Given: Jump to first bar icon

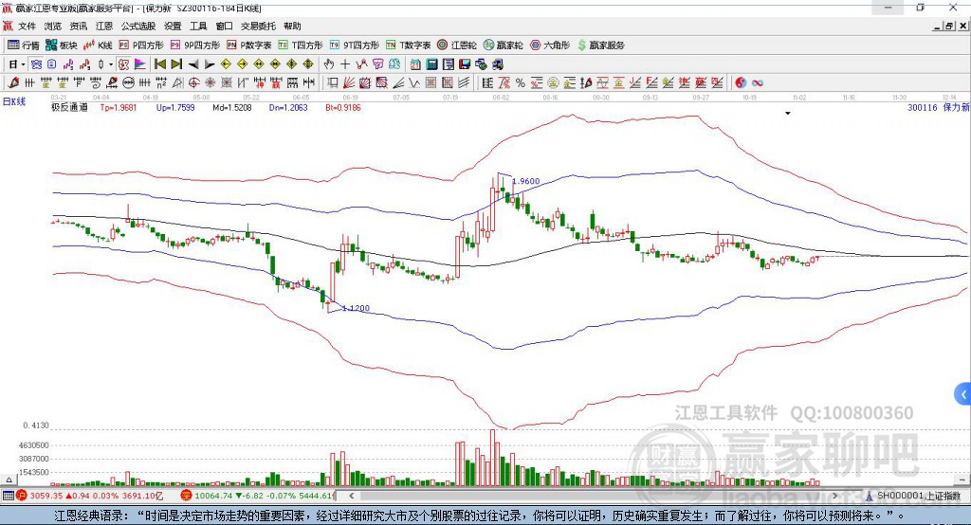Looking at the screenshot, I should (x=159, y=64).
